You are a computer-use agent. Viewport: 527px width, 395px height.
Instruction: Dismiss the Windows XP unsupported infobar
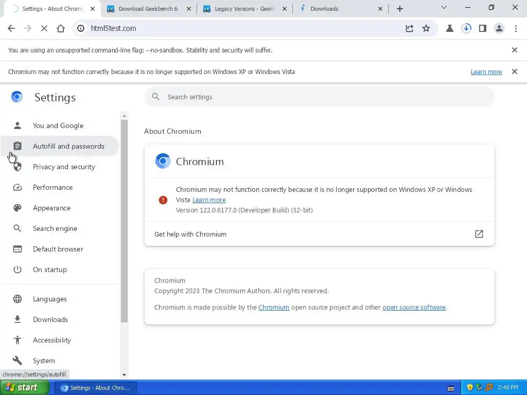(x=514, y=71)
